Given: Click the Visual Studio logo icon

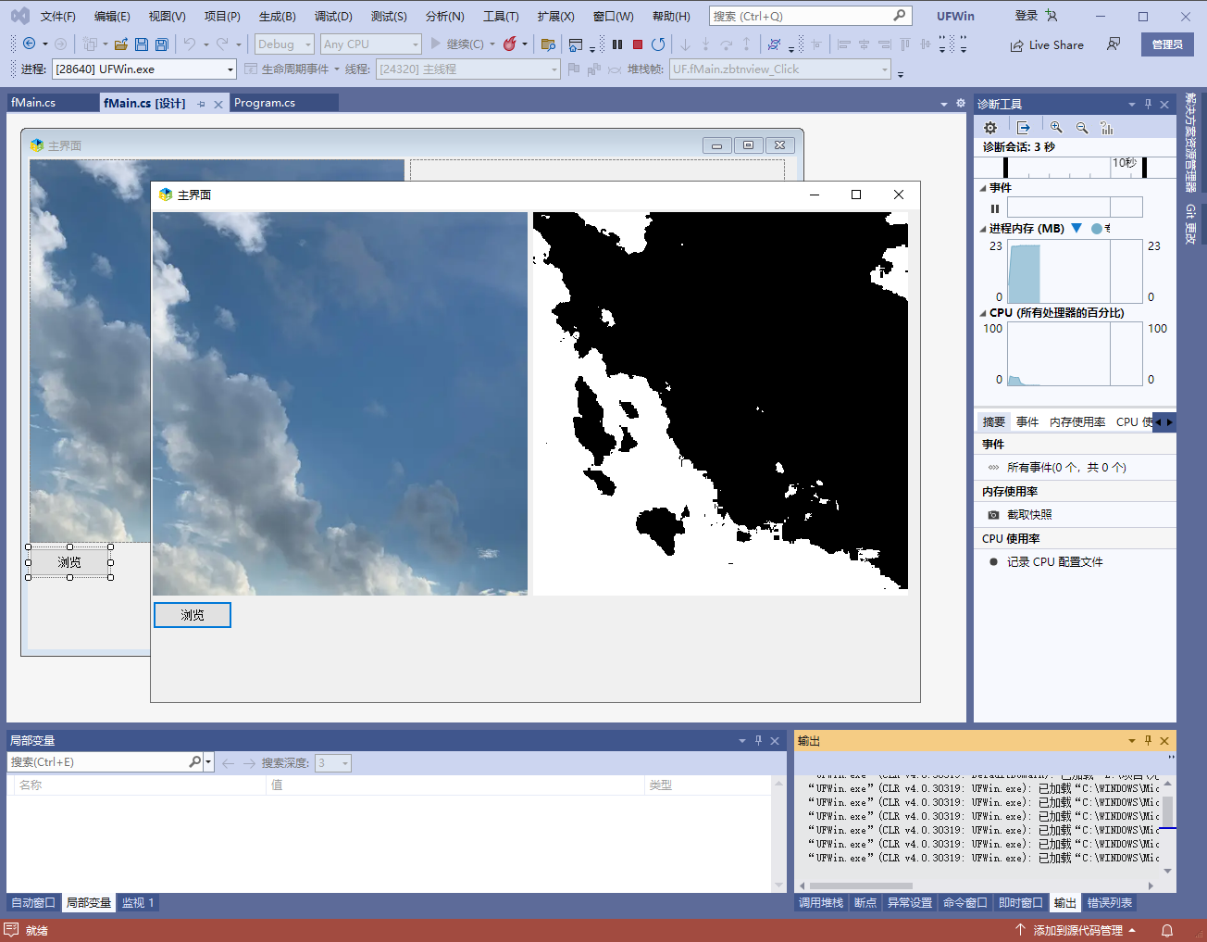Looking at the screenshot, I should [19, 16].
